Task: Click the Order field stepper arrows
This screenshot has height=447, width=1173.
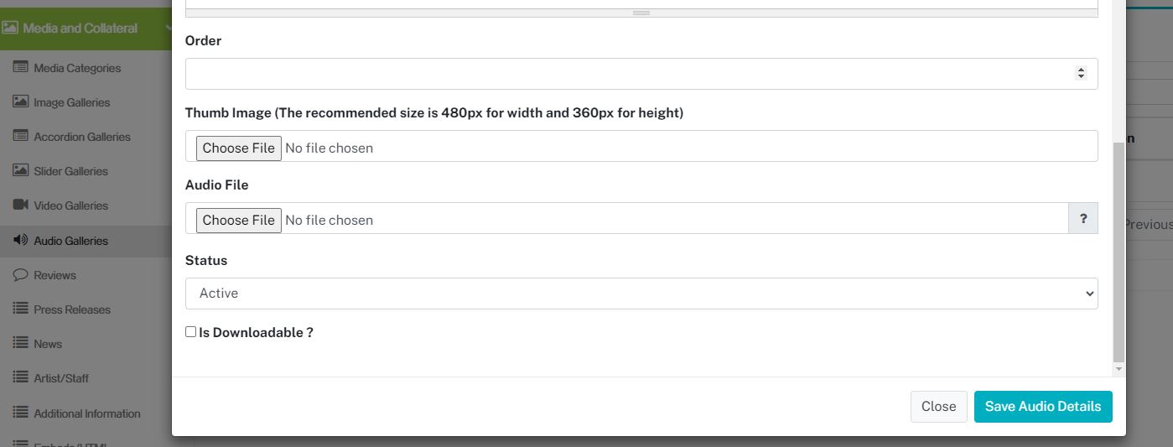Action: (x=1081, y=74)
